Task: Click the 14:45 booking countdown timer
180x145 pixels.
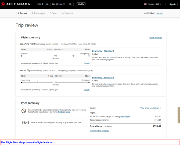Action: [x=26, y=122]
